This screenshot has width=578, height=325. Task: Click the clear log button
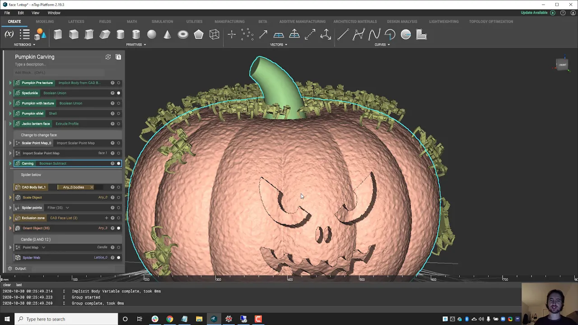(7, 285)
